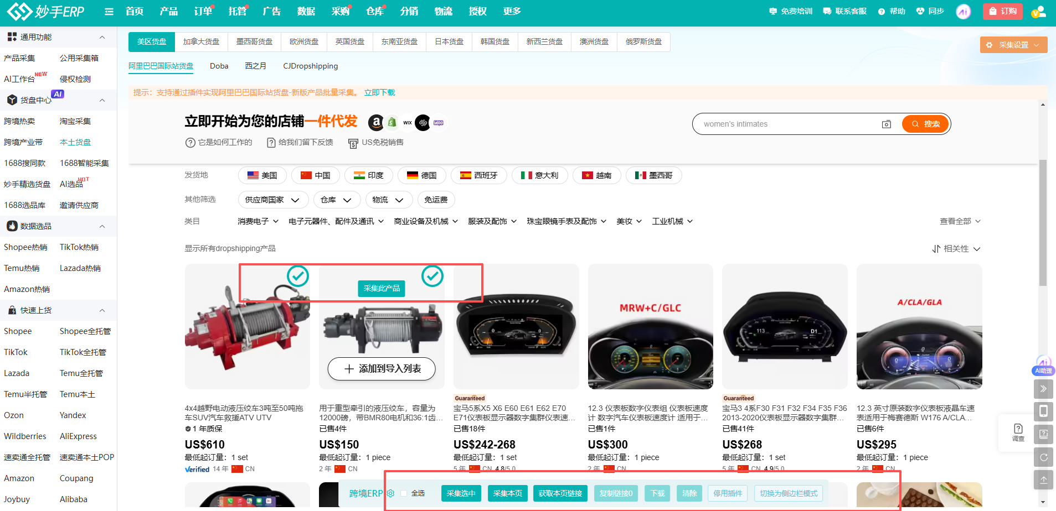Click the WooCommerce platform icon
1056x511 pixels.
[439, 123]
